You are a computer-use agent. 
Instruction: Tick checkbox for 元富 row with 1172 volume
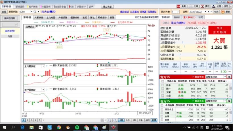tap(163, 92)
